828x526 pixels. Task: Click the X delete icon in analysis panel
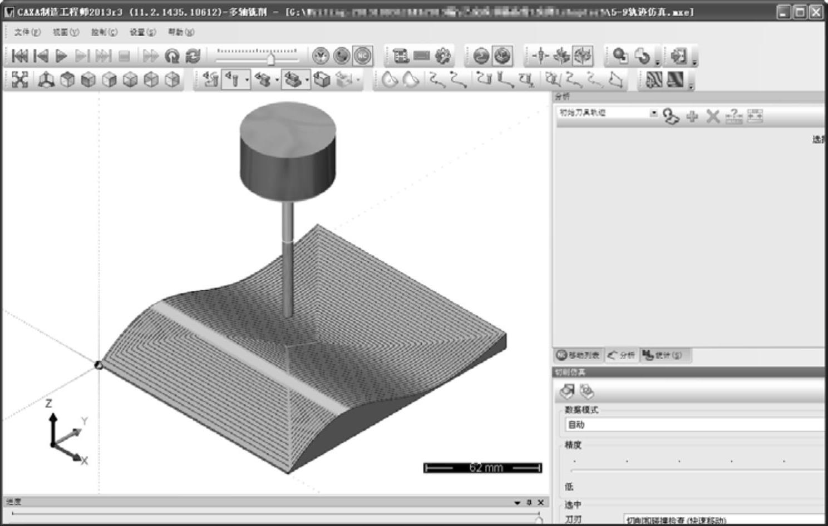coord(713,116)
